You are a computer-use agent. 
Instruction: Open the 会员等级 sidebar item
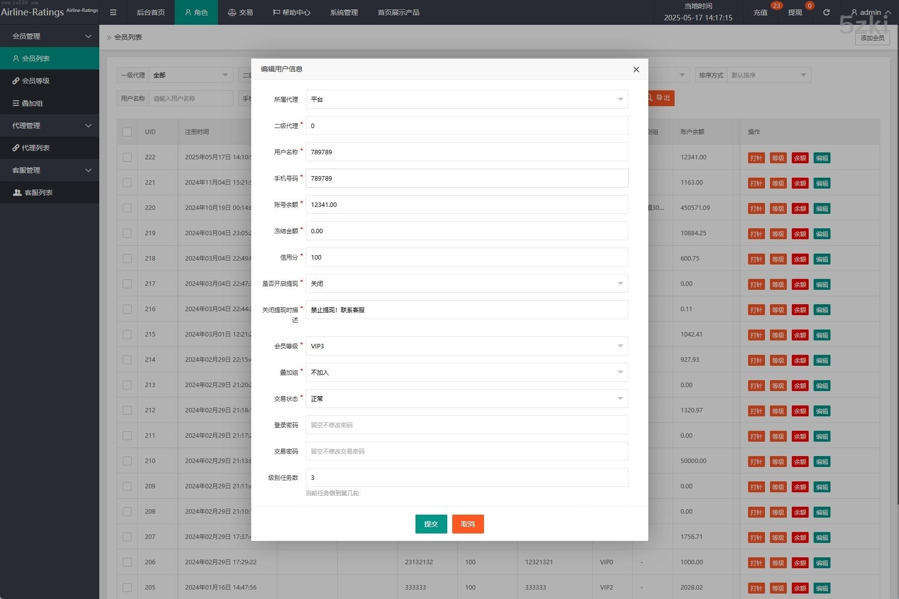(50, 80)
